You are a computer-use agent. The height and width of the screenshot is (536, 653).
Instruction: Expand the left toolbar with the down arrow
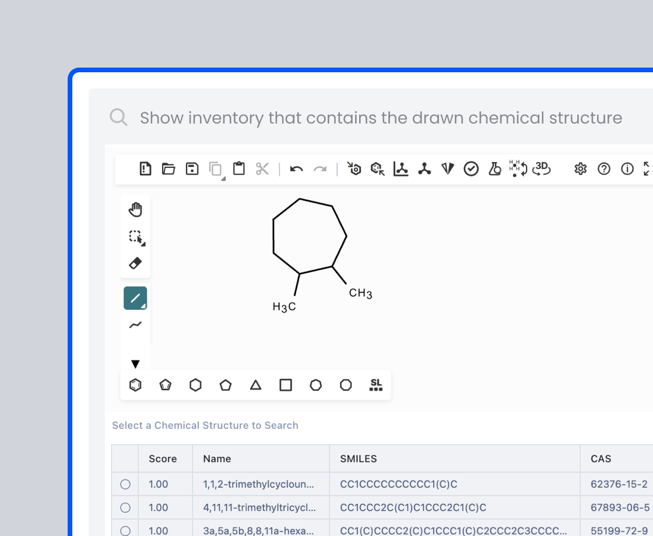click(135, 364)
